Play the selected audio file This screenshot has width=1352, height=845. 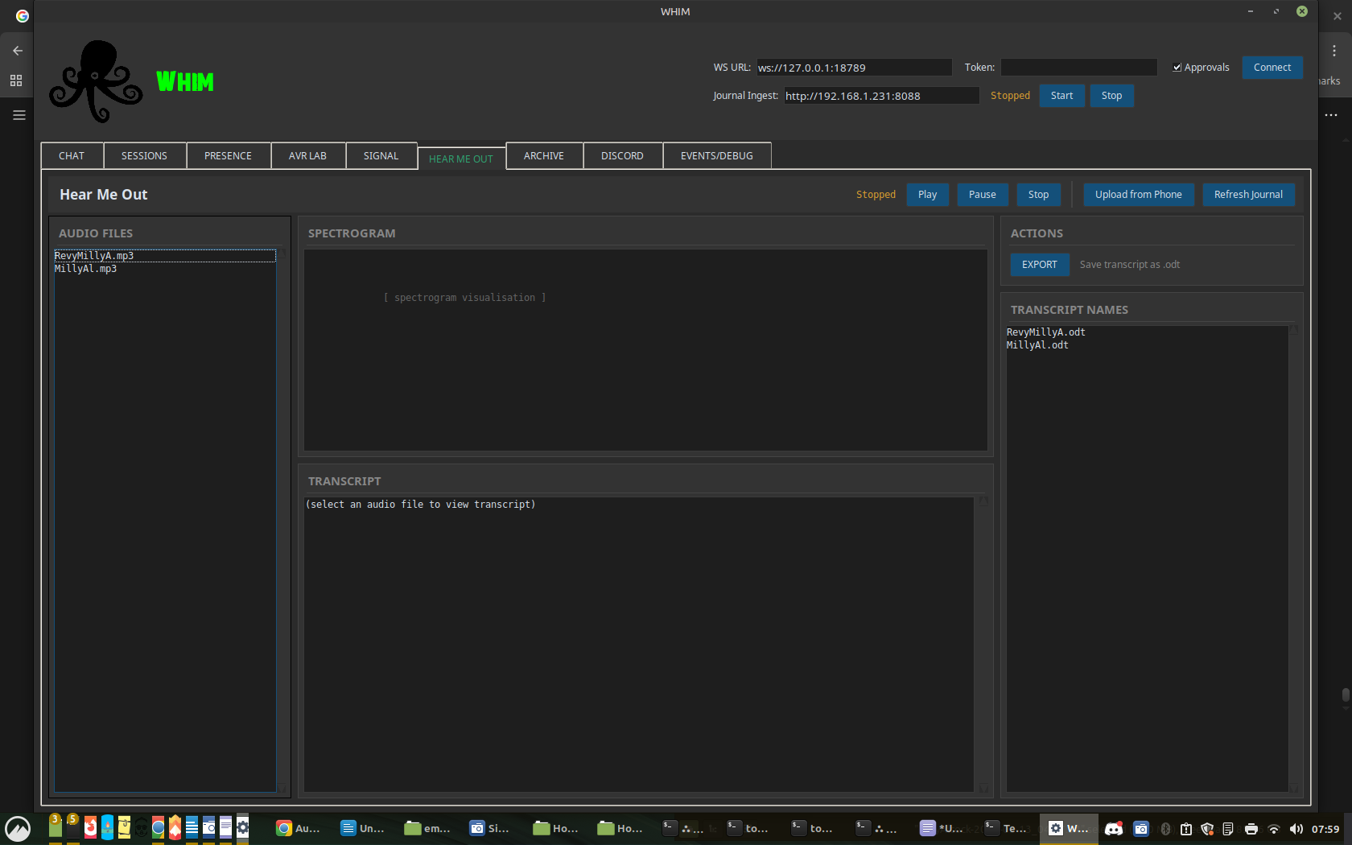tap(927, 195)
